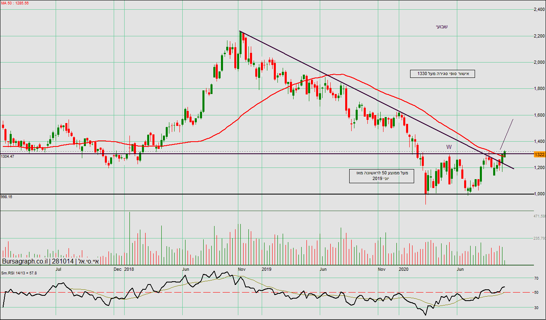
Task: Click the RSI 30 level label
Action: (536, 307)
